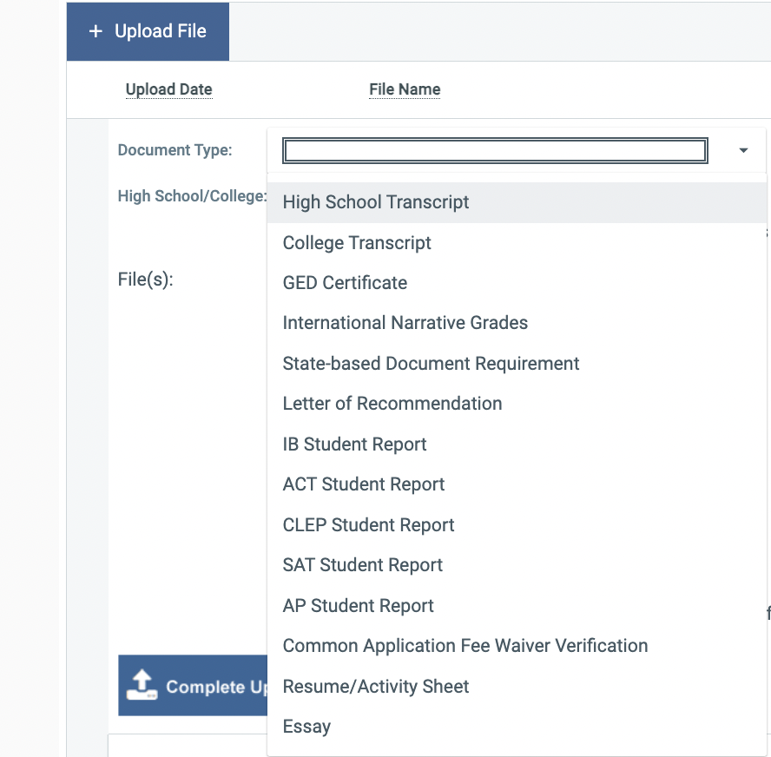
Task: Click the plus icon beside Upload File
Action: 96,31
